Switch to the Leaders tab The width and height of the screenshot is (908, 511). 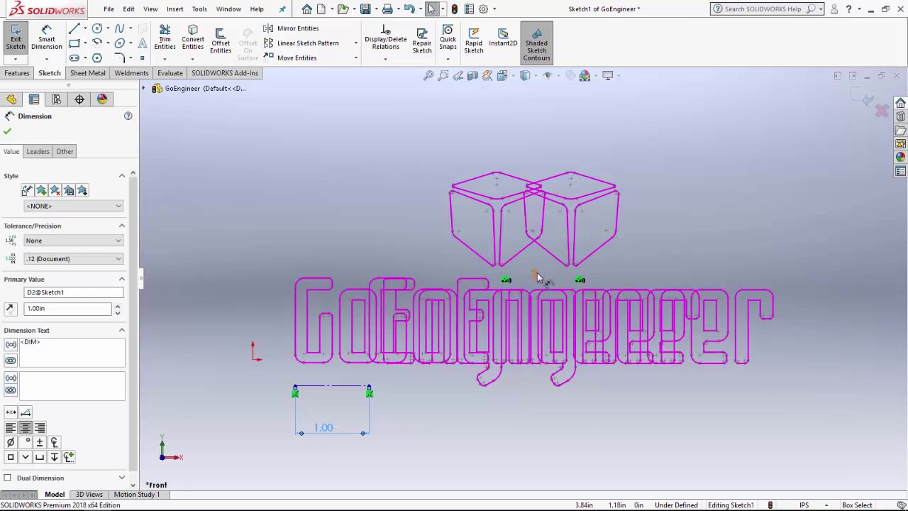(x=38, y=151)
